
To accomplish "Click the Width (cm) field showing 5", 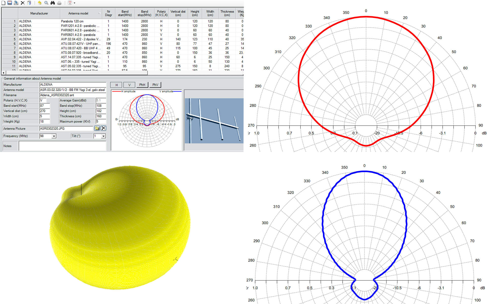I will (45, 117).
